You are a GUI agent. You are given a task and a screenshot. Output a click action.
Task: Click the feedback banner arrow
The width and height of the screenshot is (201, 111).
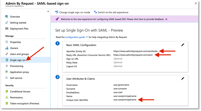[166, 19]
